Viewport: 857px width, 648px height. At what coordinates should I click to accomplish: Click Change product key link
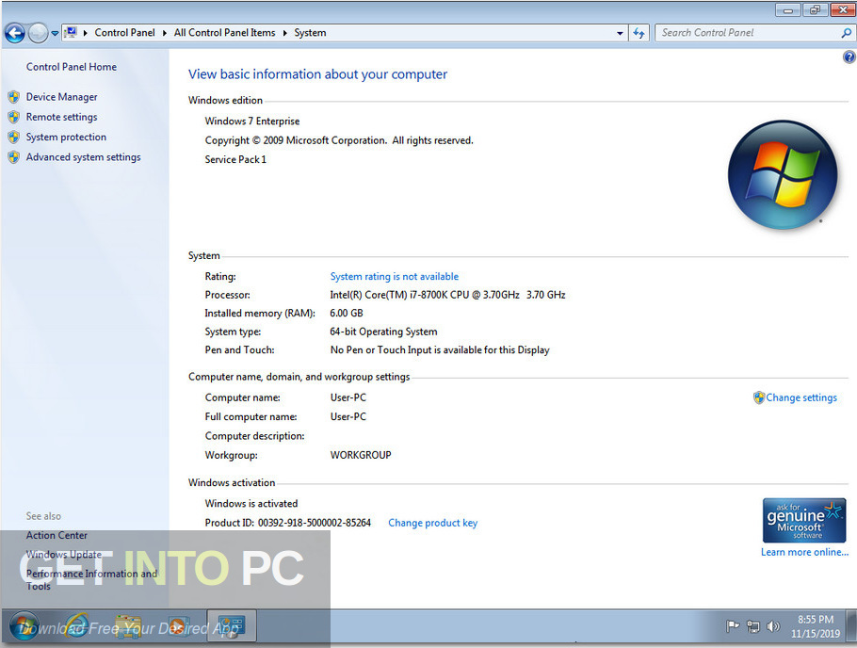coord(432,523)
